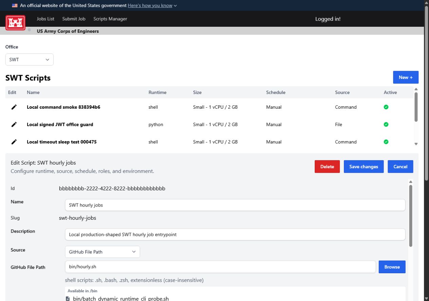
Task: Open the Office SWT dropdown
Action: [x=30, y=60]
